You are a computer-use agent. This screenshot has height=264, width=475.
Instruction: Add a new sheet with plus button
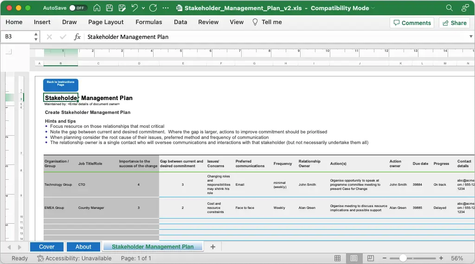(x=212, y=247)
